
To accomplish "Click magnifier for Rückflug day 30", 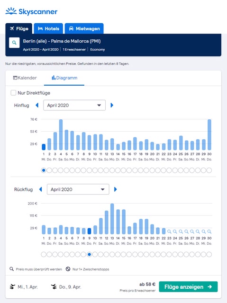I will click(209, 232).
